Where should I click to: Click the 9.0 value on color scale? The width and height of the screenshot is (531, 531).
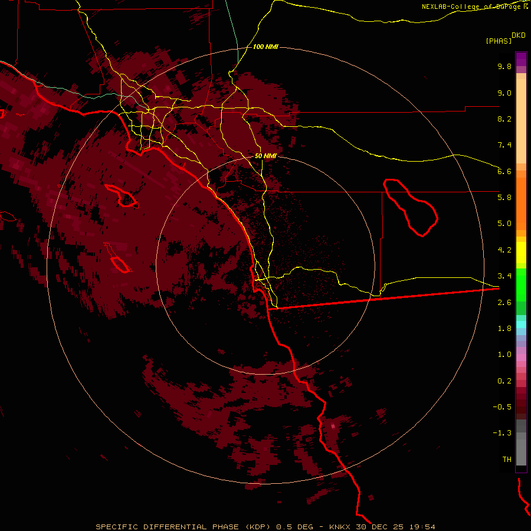coord(504,93)
